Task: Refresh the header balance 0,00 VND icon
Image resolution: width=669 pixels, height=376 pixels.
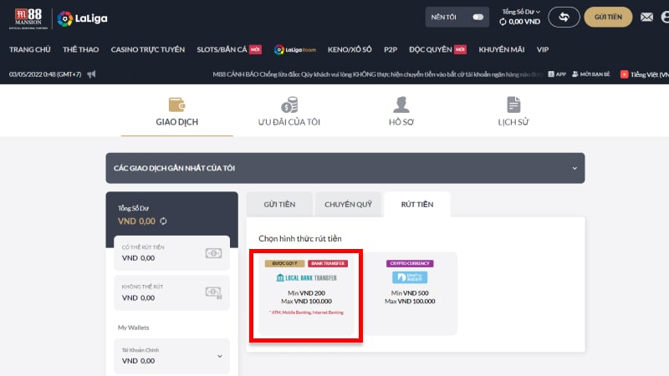Action: (x=503, y=22)
